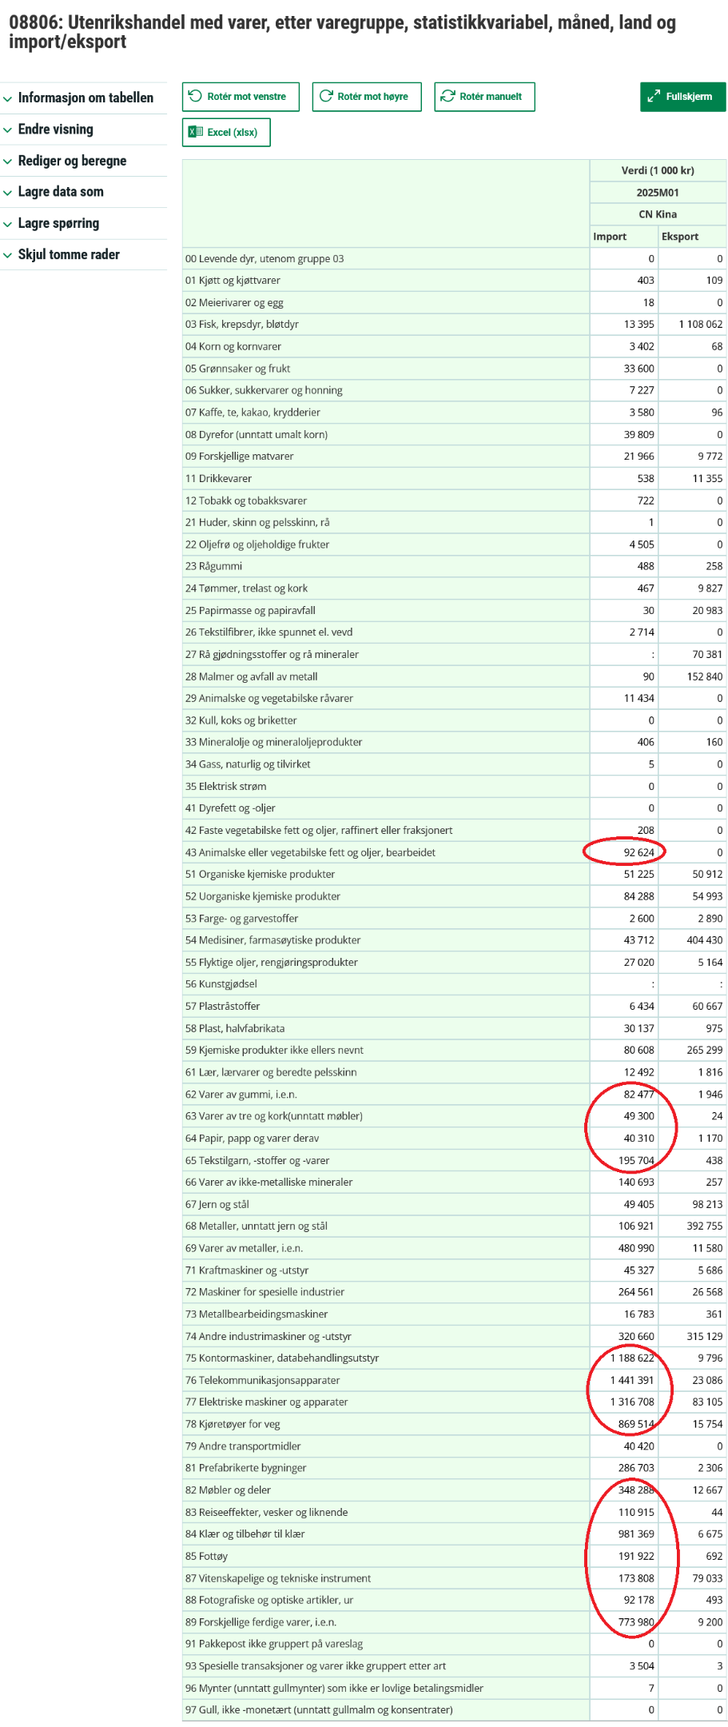The image size is (728, 1727).
Task: Expand Skjul tomme rader option
Action: tap(83, 254)
